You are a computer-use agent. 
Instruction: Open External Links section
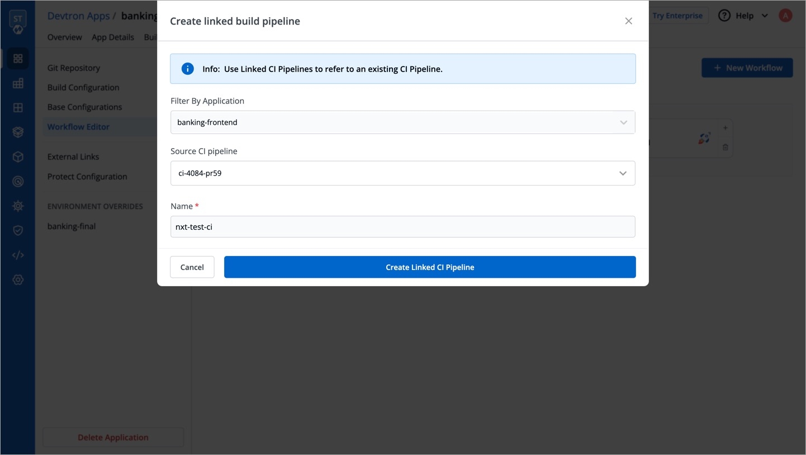click(73, 157)
